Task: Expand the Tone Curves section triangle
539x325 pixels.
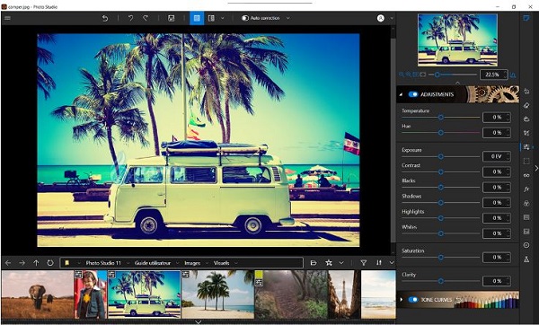Action: point(402,300)
